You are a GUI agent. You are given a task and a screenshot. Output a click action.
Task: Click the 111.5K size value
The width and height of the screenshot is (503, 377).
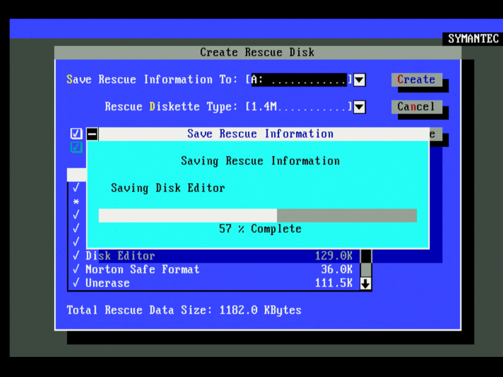pos(334,283)
